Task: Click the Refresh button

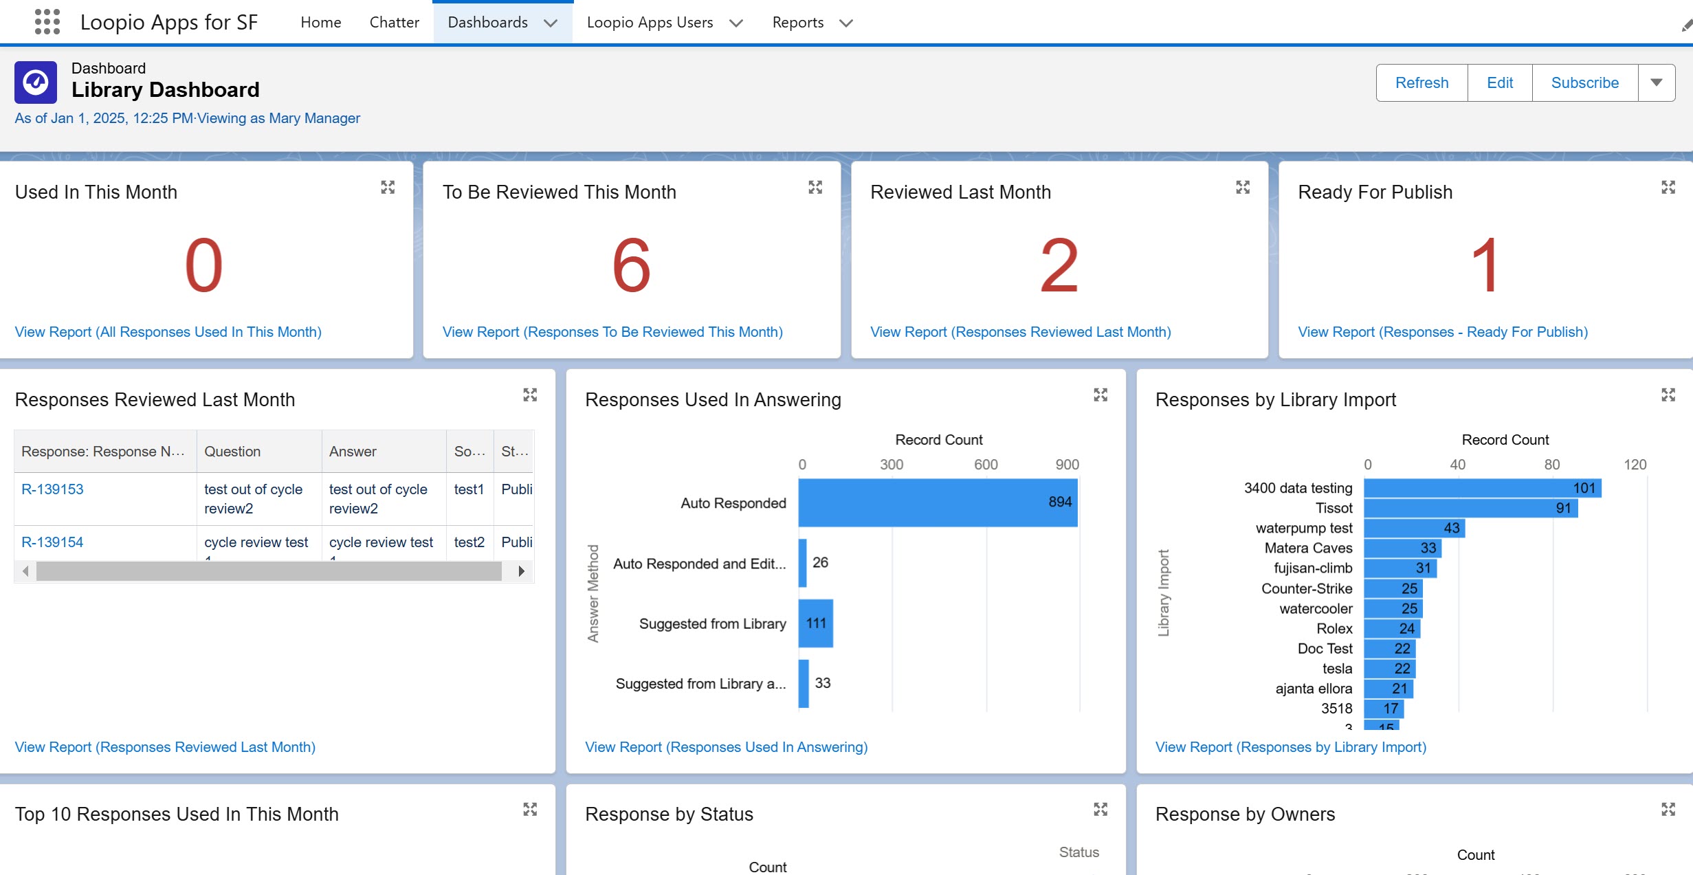Action: click(x=1421, y=82)
